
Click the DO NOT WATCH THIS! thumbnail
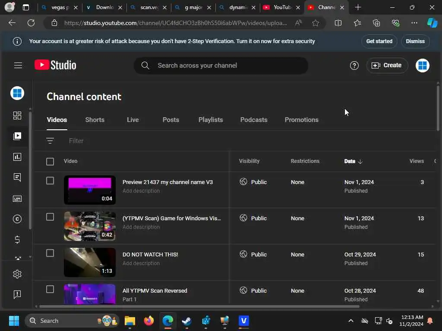point(90,262)
